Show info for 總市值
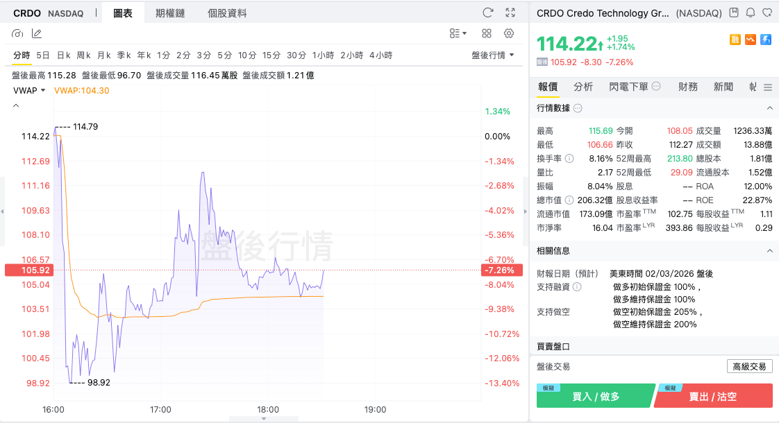The width and height of the screenshot is (779, 423). coord(569,200)
